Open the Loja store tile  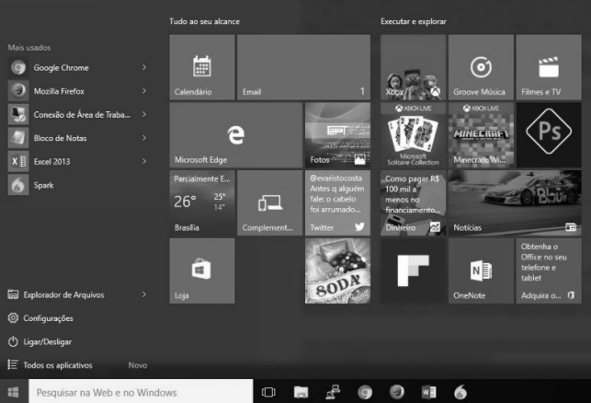(x=202, y=271)
